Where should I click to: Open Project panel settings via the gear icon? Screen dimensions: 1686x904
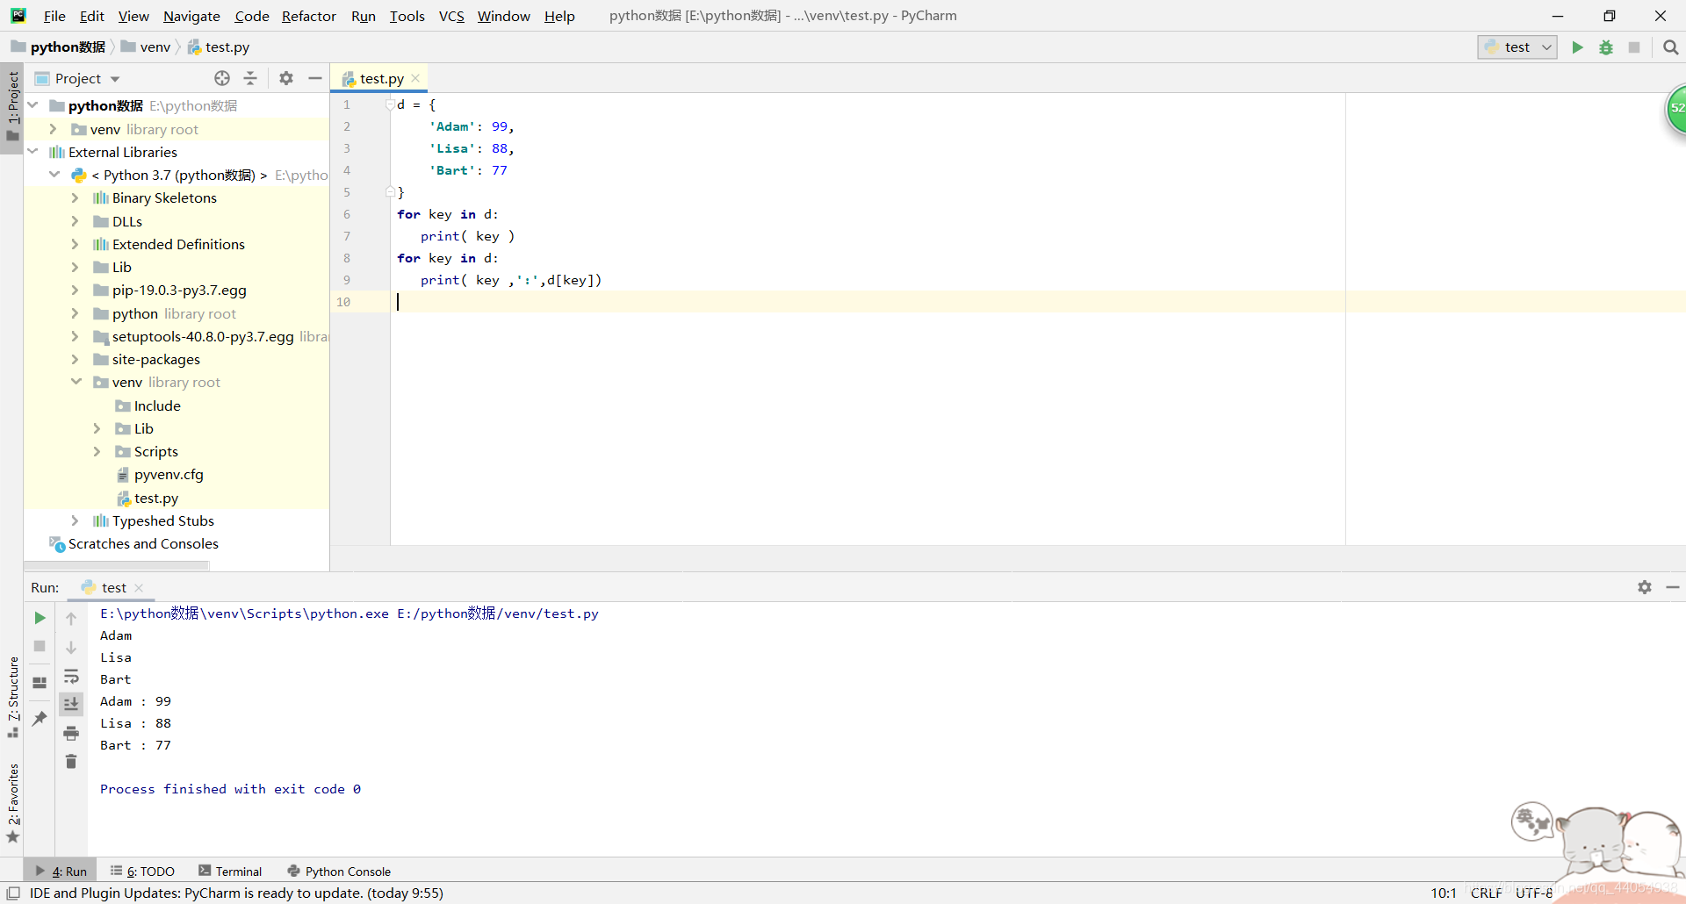(285, 78)
